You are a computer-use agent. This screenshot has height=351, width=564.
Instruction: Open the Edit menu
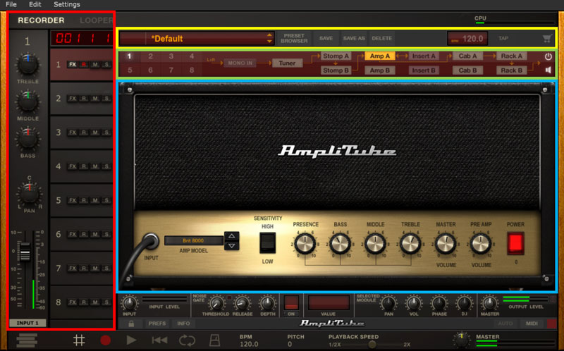pyautogui.click(x=35, y=4)
